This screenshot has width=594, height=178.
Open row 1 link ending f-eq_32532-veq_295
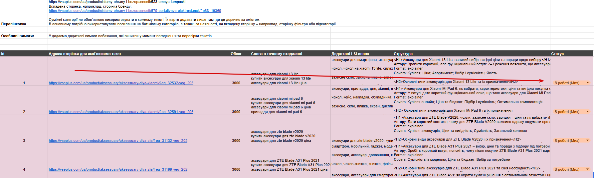(x=121, y=83)
